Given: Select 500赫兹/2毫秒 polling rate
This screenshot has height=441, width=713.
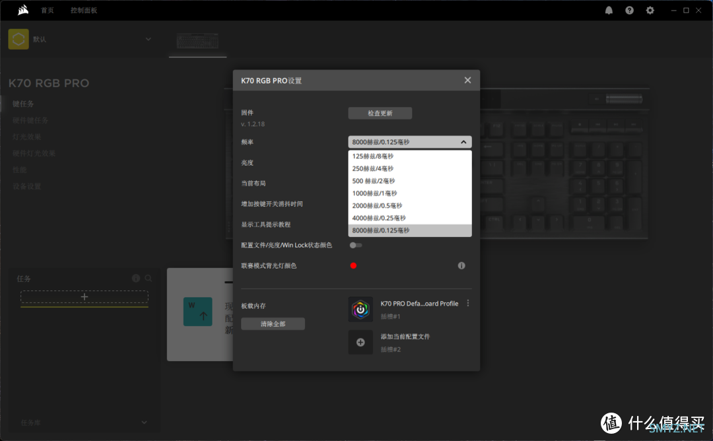Looking at the screenshot, I should (x=410, y=181).
